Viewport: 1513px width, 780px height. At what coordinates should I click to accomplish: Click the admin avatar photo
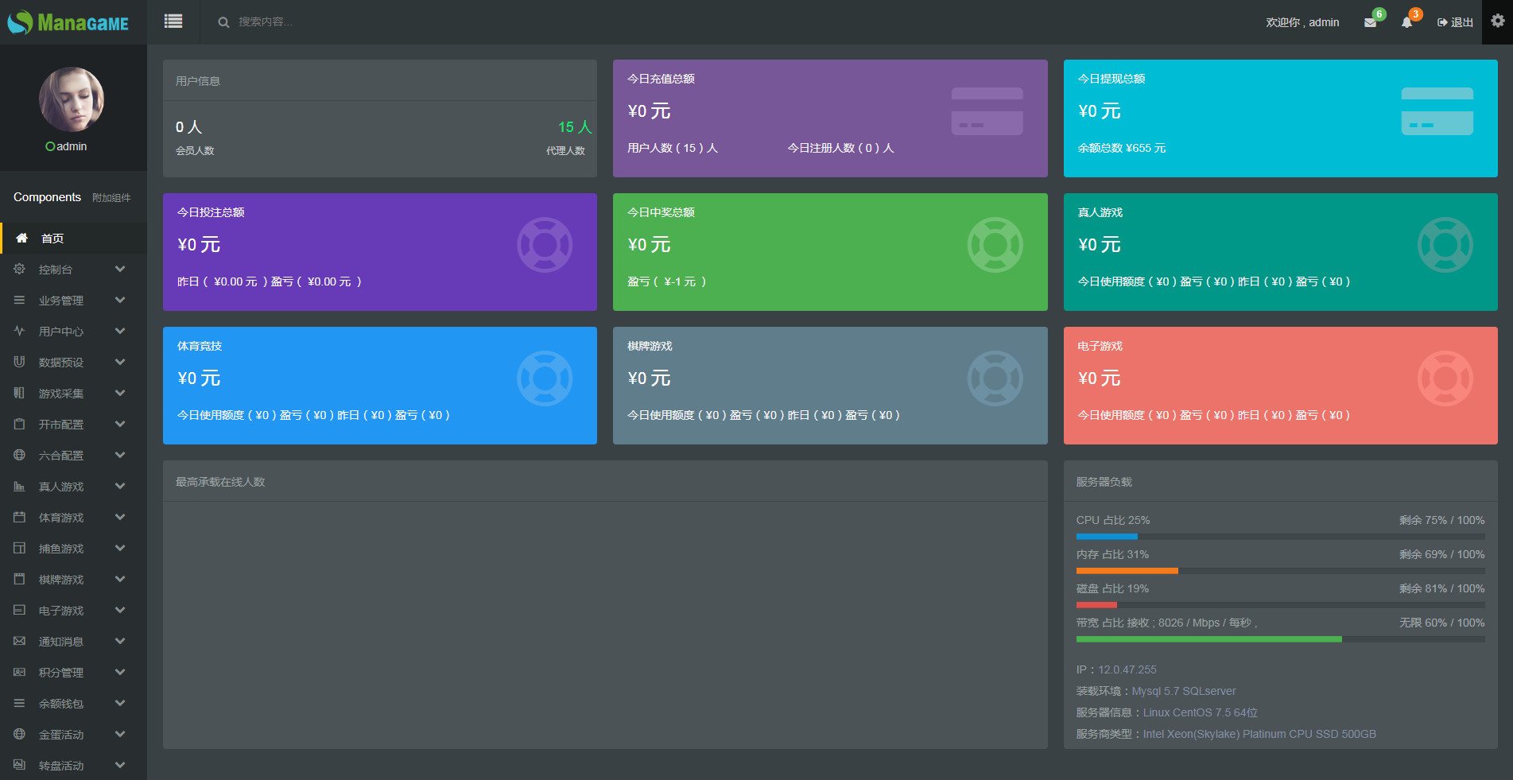pos(72,99)
